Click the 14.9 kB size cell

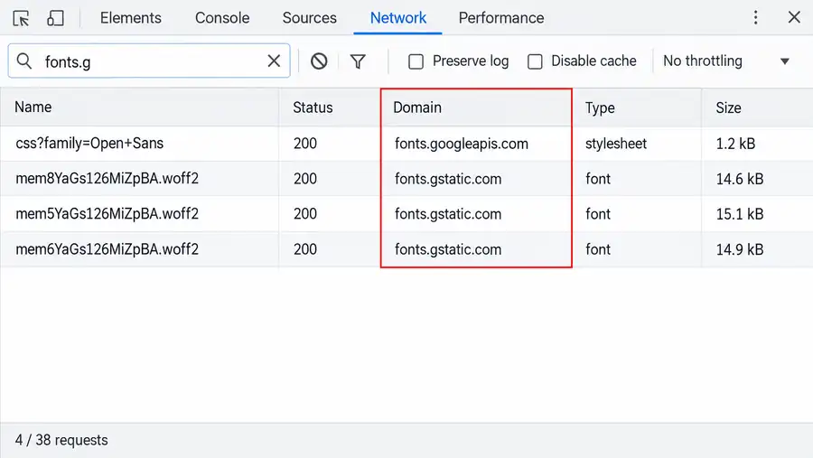pyautogui.click(x=740, y=249)
